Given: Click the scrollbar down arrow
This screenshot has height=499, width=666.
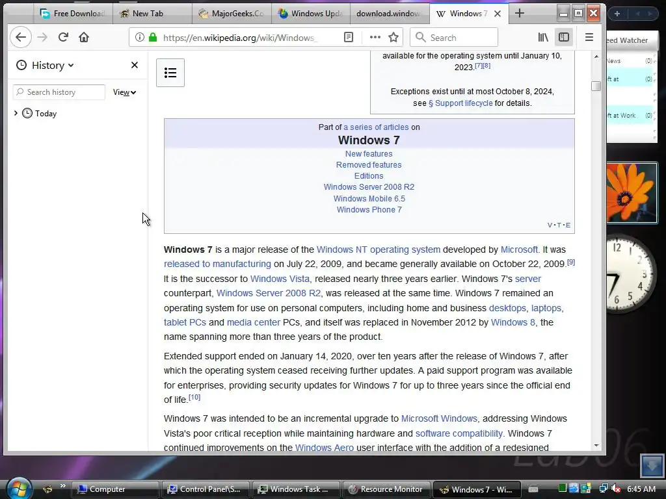Looking at the screenshot, I should (596, 446).
